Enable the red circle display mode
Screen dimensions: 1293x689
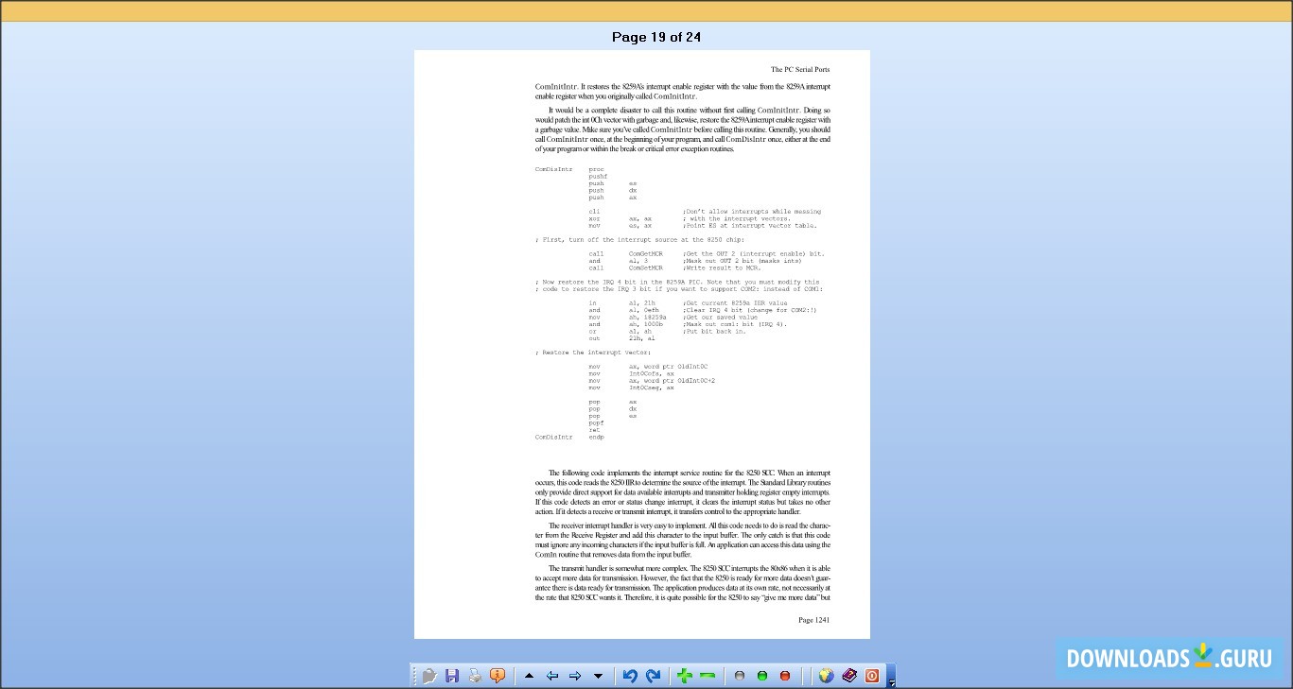tap(784, 675)
